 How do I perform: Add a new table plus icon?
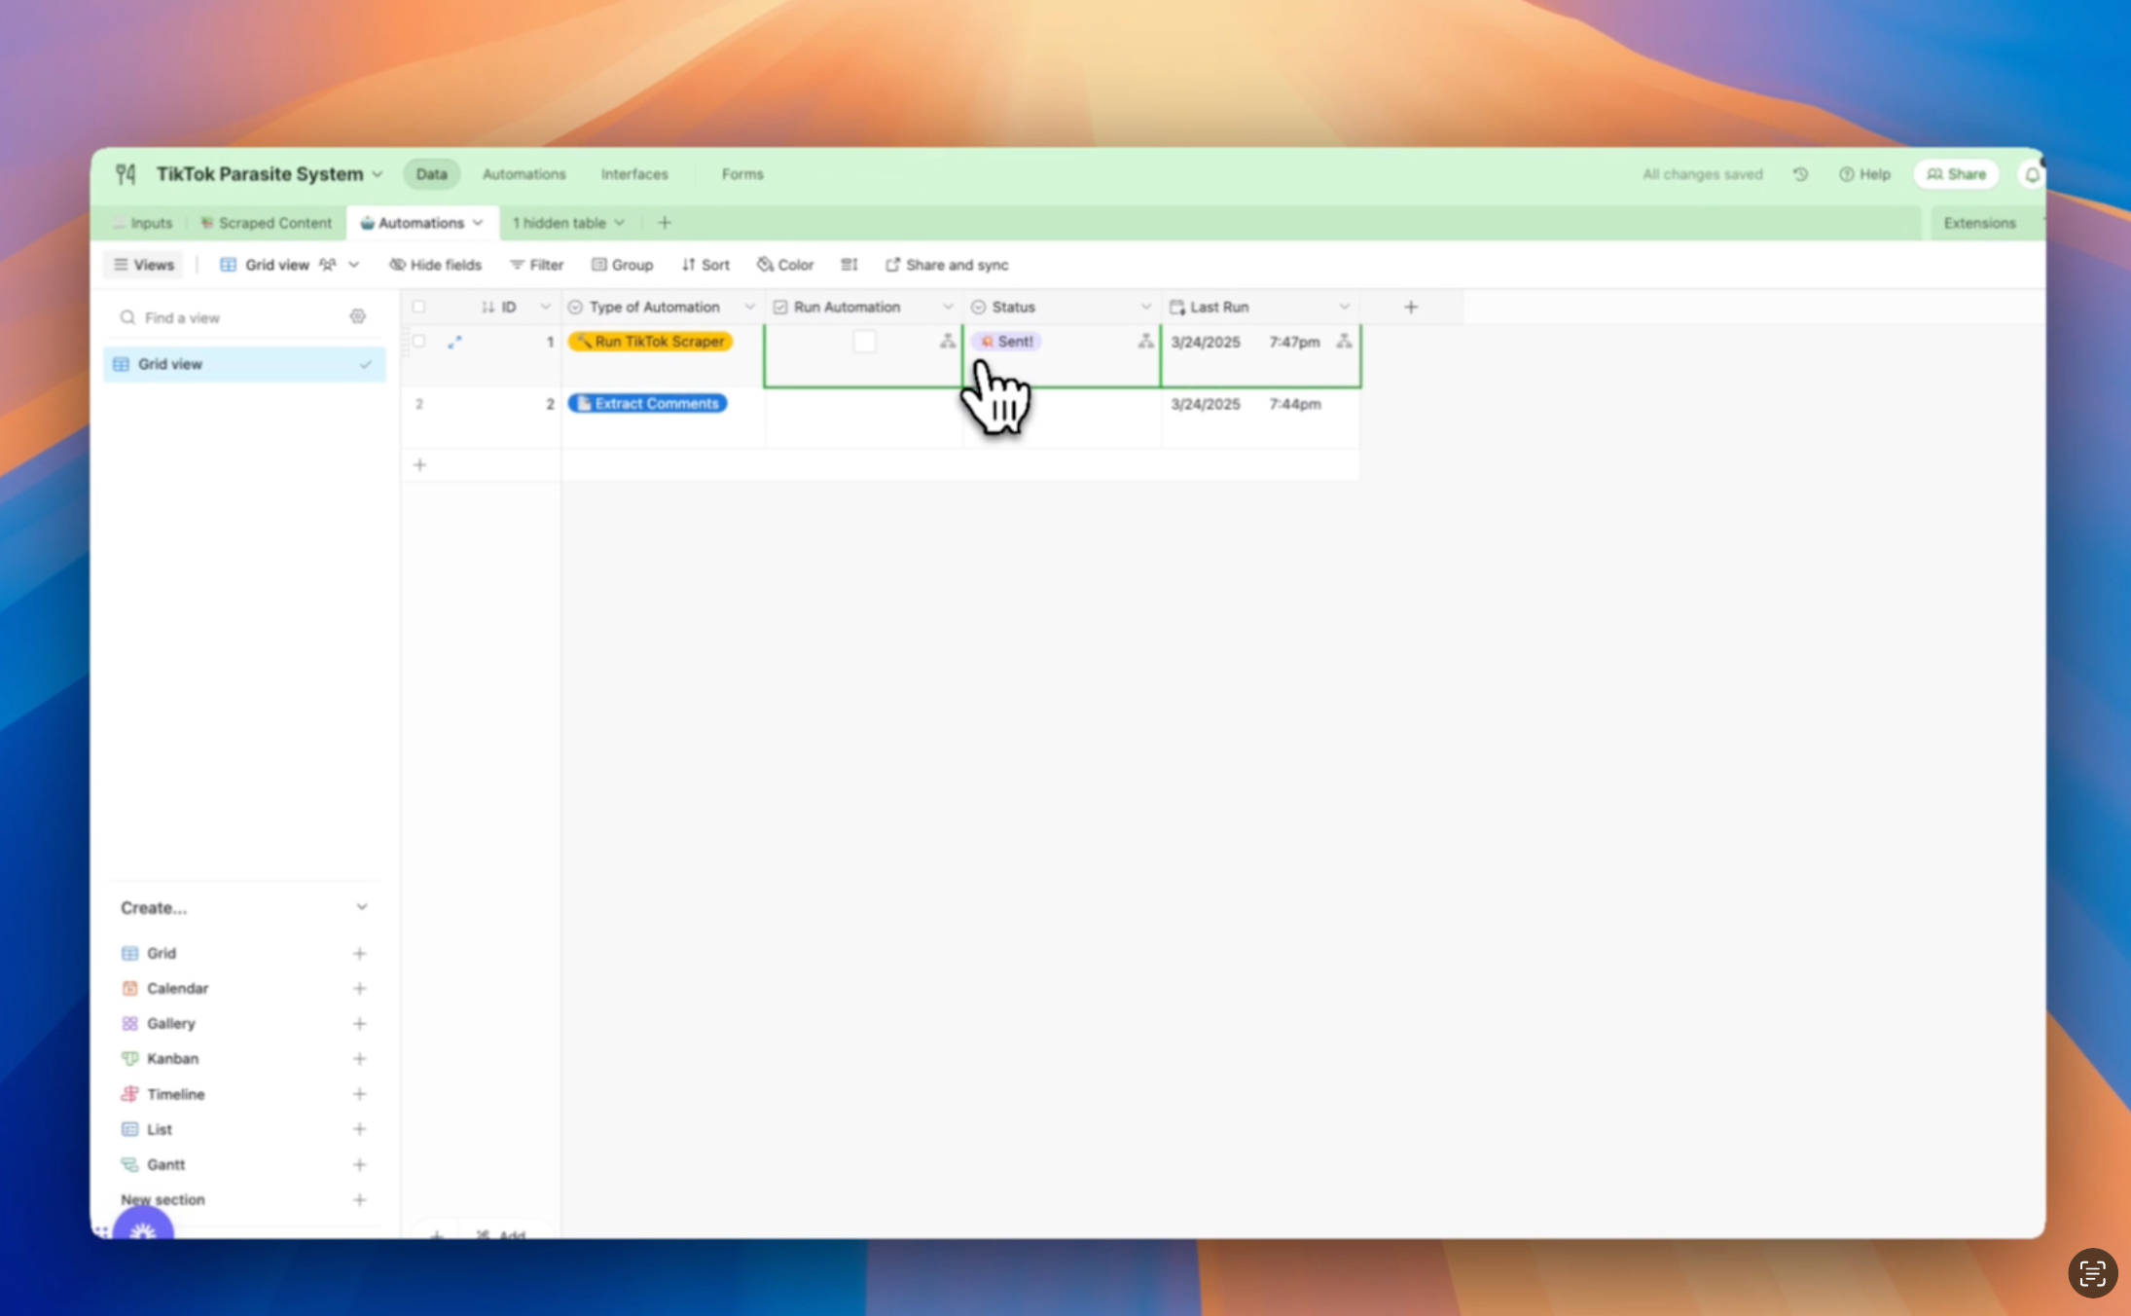(x=665, y=223)
